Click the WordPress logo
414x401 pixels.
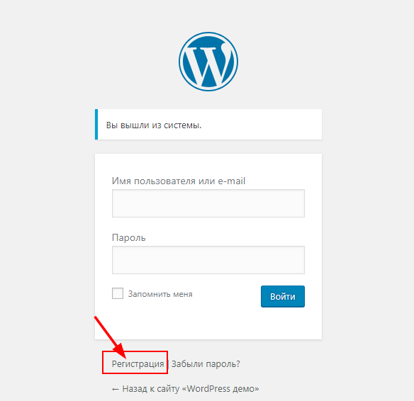click(208, 62)
